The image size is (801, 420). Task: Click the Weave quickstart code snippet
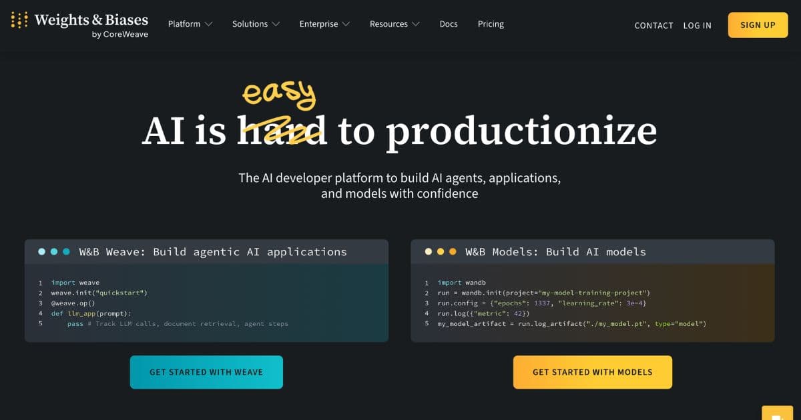coord(167,303)
